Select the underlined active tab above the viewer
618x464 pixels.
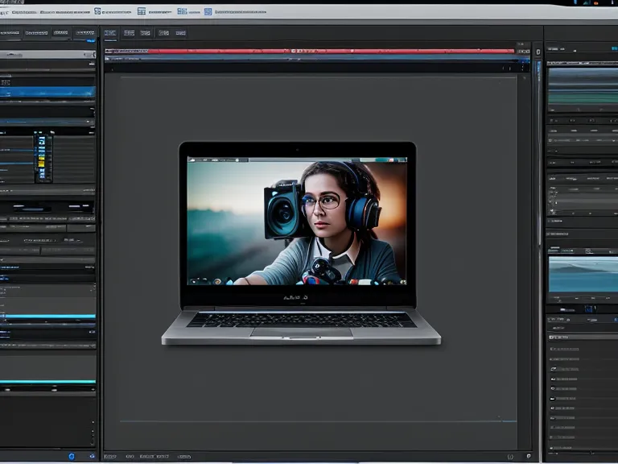110,33
